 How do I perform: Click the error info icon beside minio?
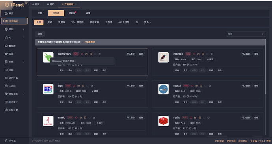pos(76,118)
